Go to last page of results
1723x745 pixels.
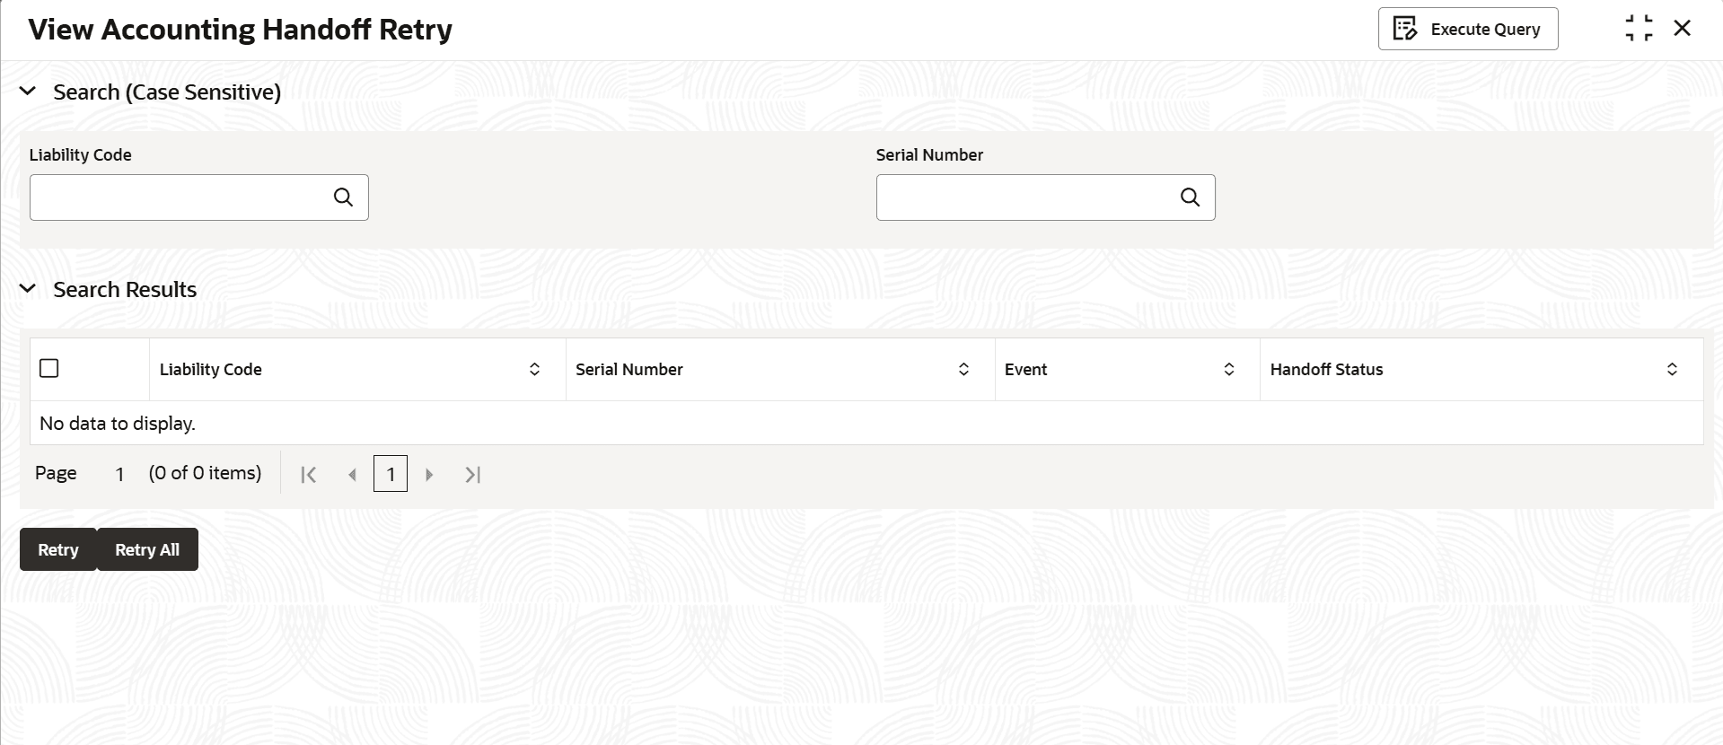point(473,475)
